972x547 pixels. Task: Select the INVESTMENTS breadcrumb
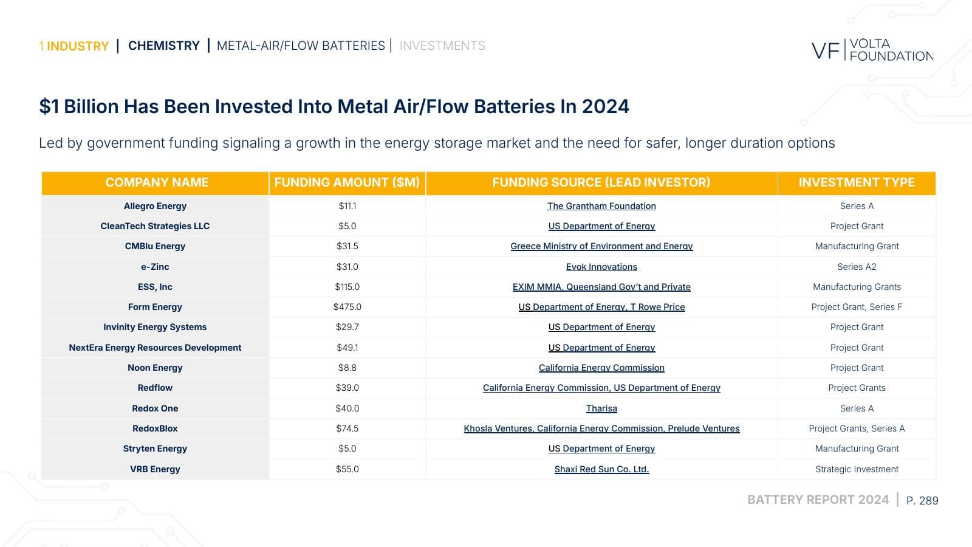[x=442, y=46]
